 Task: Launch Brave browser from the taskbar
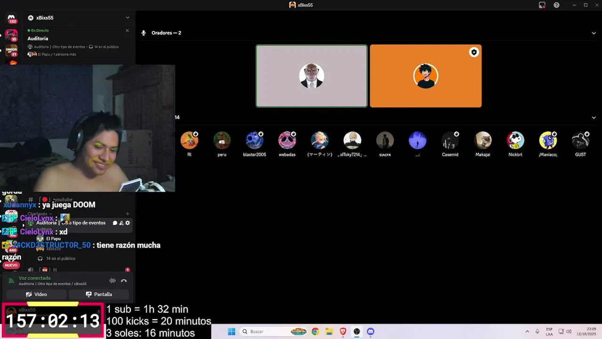pos(343,331)
